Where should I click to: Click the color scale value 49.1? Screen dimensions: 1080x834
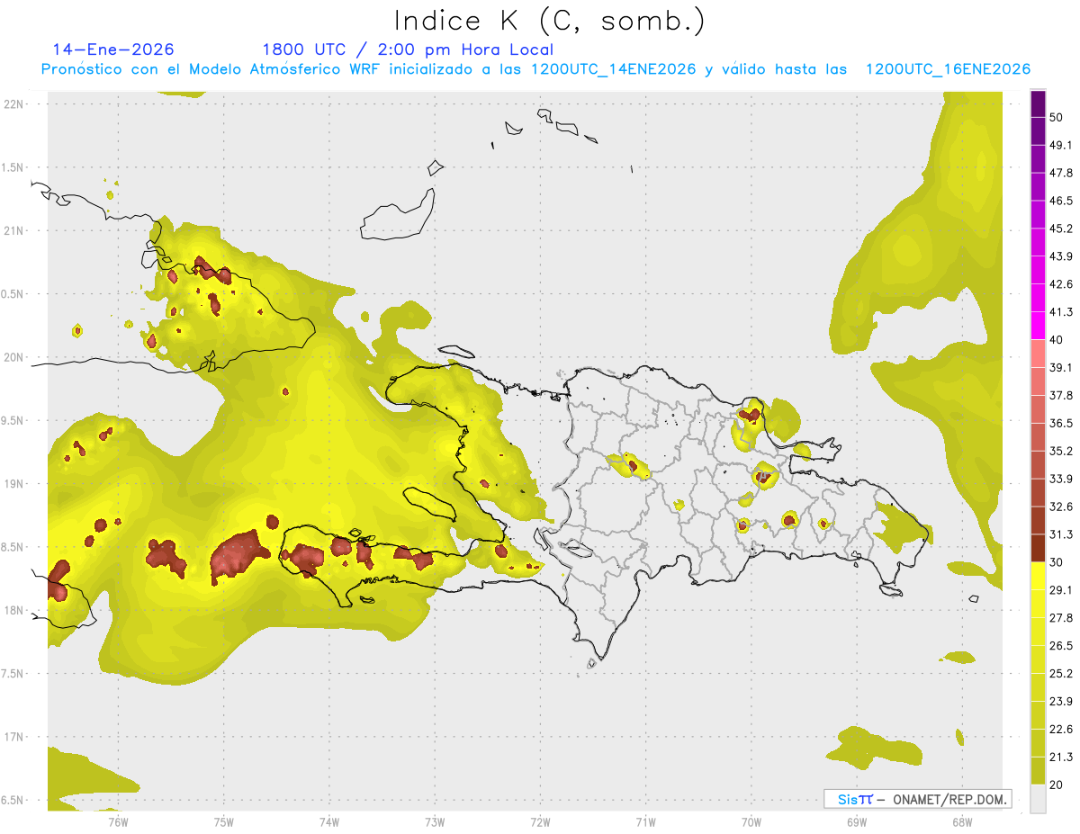pos(1061,145)
